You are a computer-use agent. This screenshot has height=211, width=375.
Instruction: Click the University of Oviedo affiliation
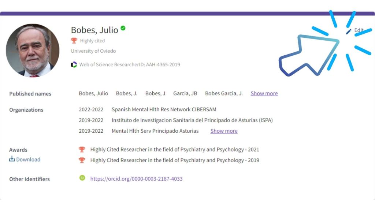pyautogui.click(x=93, y=51)
